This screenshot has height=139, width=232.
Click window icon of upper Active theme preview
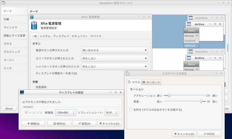(x=189, y=24)
